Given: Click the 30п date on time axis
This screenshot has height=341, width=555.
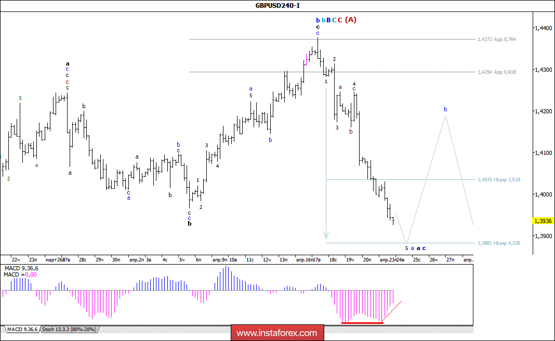Looking at the screenshot, I should [116, 259].
